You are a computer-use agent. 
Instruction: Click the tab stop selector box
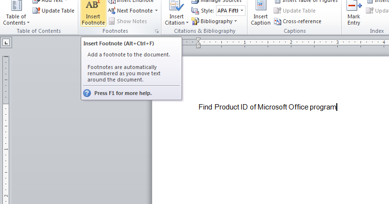click(x=6, y=42)
